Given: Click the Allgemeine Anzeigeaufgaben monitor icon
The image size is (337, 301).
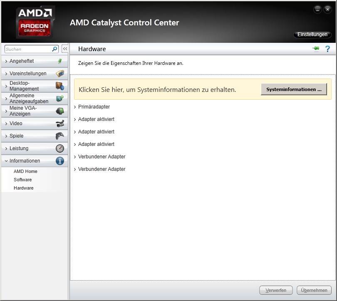Looking at the screenshot, I should (60, 99).
